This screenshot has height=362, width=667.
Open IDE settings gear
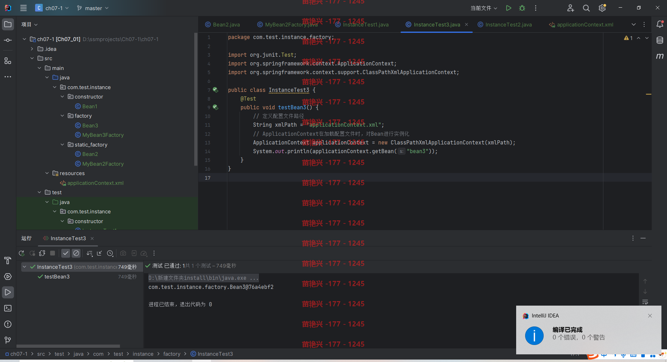pyautogui.click(x=602, y=8)
